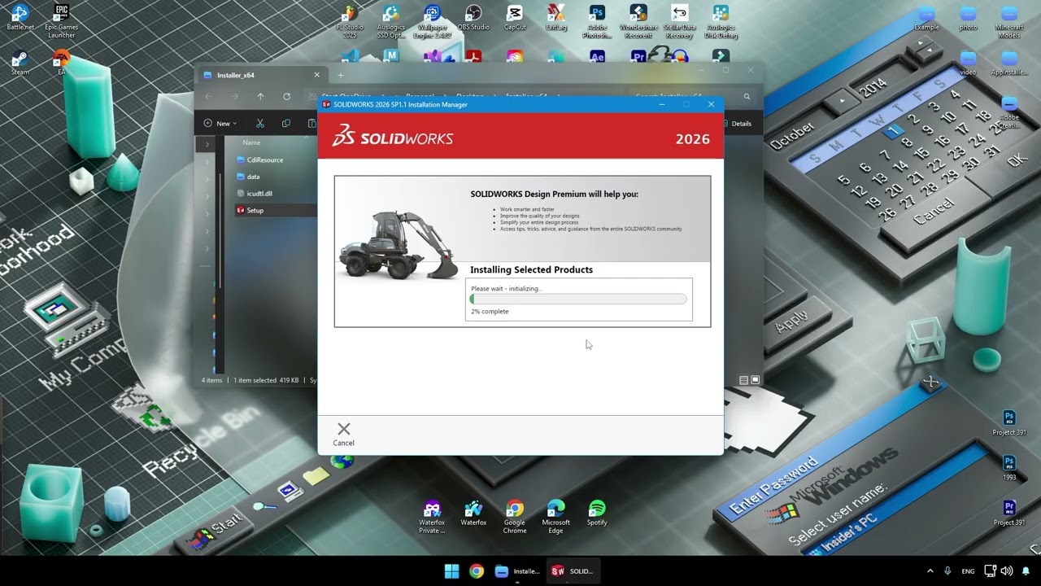The width and height of the screenshot is (1041, 586).
Task: Switch to Installer File Explorer taskbar item
Action: click(x=517, y=571)
